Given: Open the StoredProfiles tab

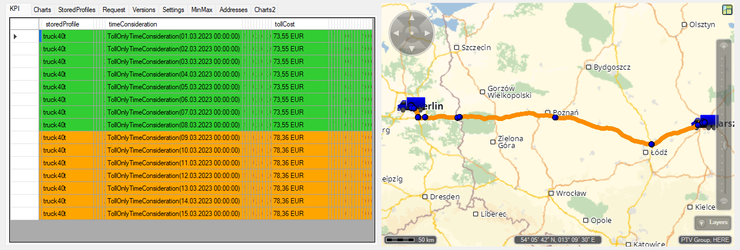Looking at the screenshot, I should (77, 10).
